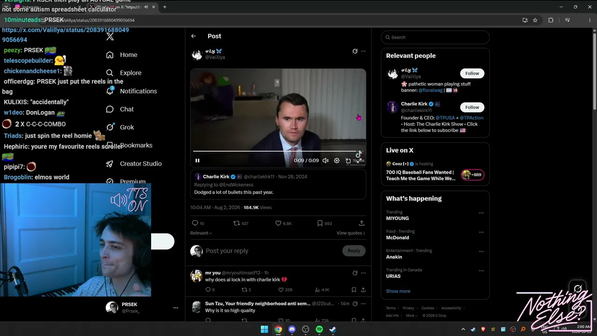
Task: Open Home in the X sidebar
Action: coord(122,55)
